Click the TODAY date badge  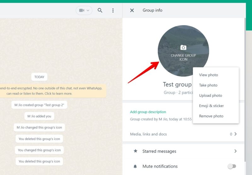(39, 77)
